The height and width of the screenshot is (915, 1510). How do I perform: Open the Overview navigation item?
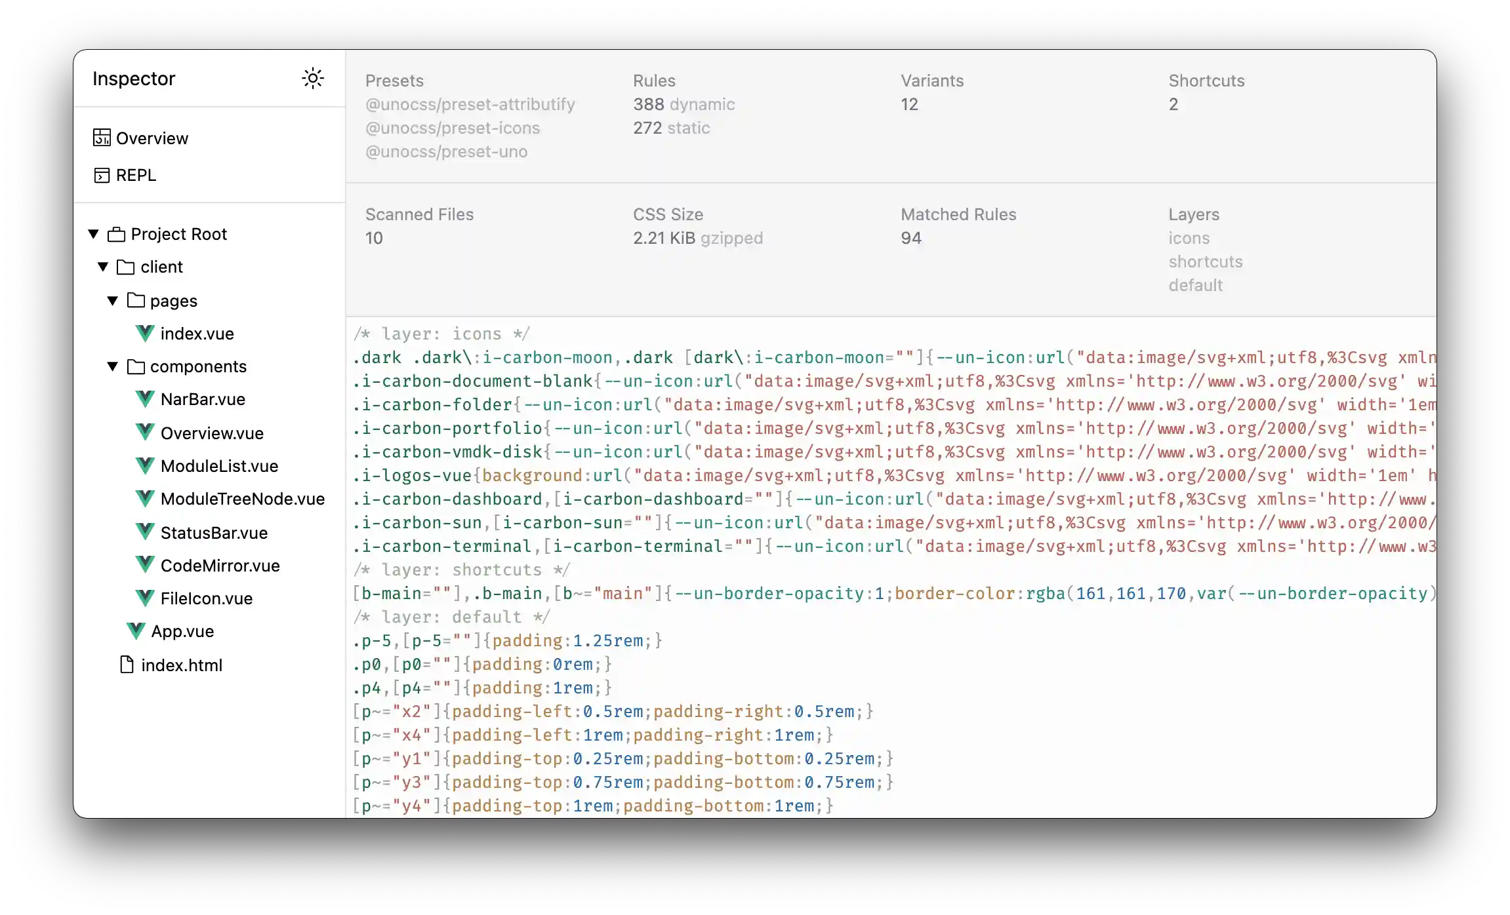point(152,138)
